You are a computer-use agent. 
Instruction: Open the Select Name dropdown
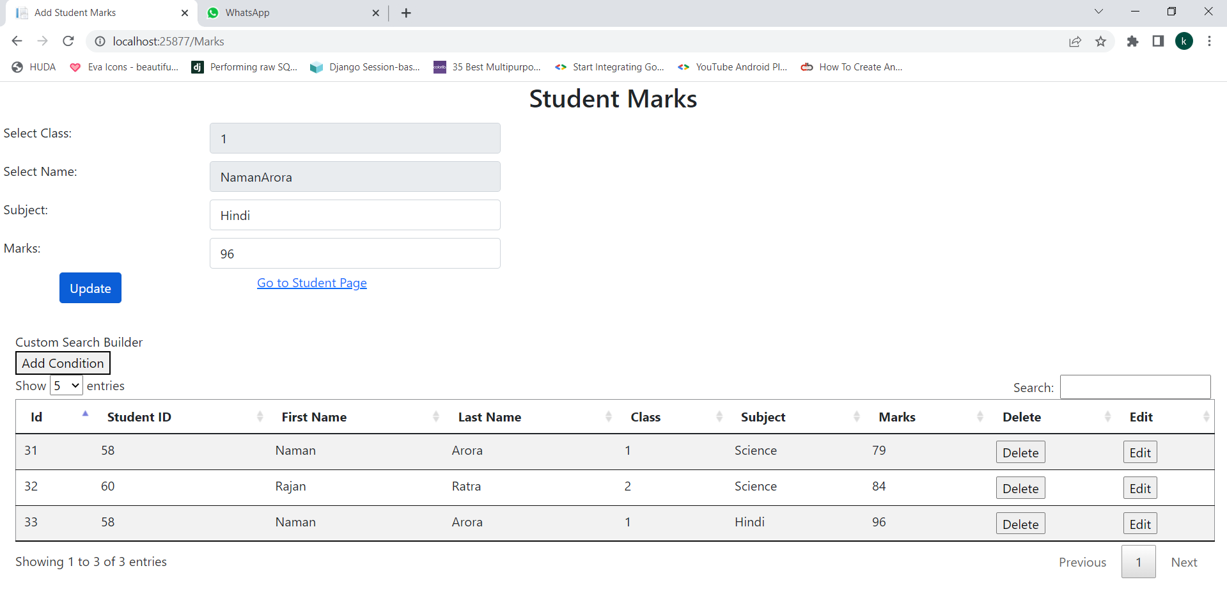tap(355, 177)
